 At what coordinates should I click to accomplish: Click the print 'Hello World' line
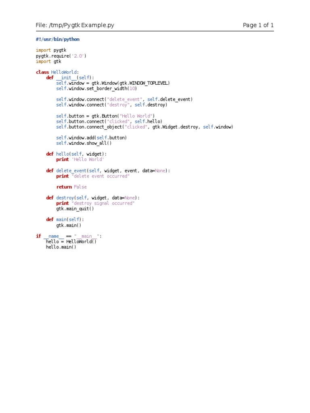(x=80, y=159)
